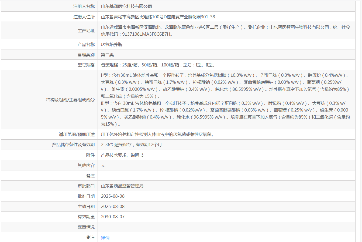Click the 备注 row label
Image resolution: width=362 pixels, height=242 pixels.
tap(91, 176)
